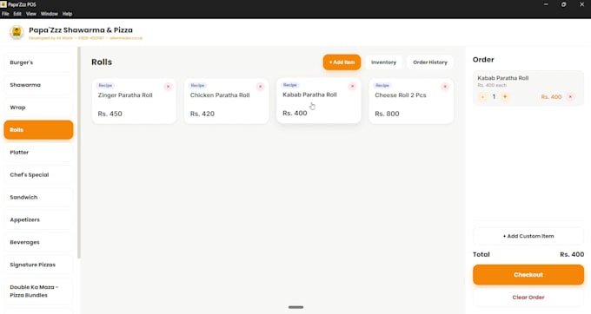Viewport: 591px width, 314px height.
Task: Increase Kabab Paratha Roll order quantity
Action: (505, 96)
